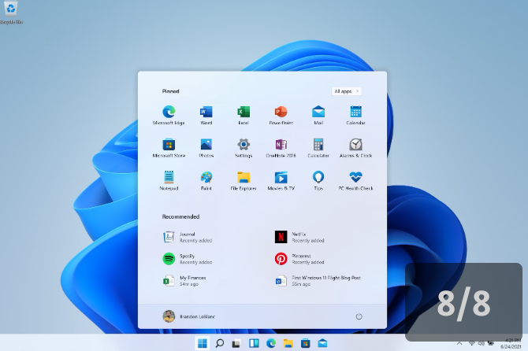This screenshot has width=528, height=351.
Task: Open Alarms & Clock app
Action: [355, 146]
